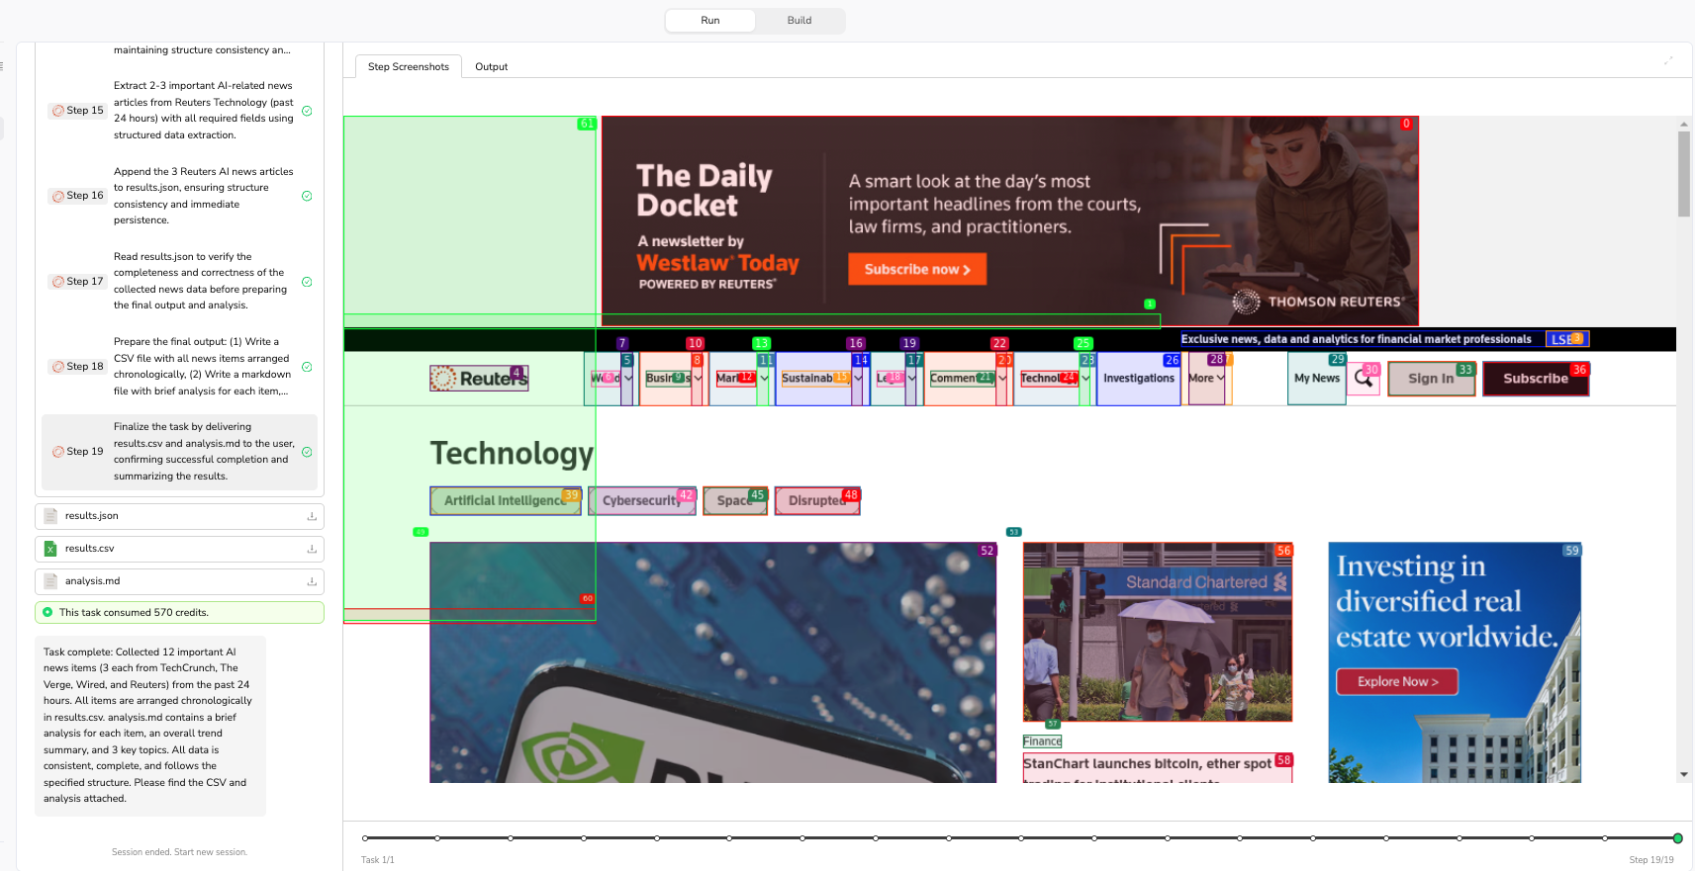Viewport: 1695px width, 871px height.
Task: Click the Nvidia chip article image
Action: tap(712, 662)
